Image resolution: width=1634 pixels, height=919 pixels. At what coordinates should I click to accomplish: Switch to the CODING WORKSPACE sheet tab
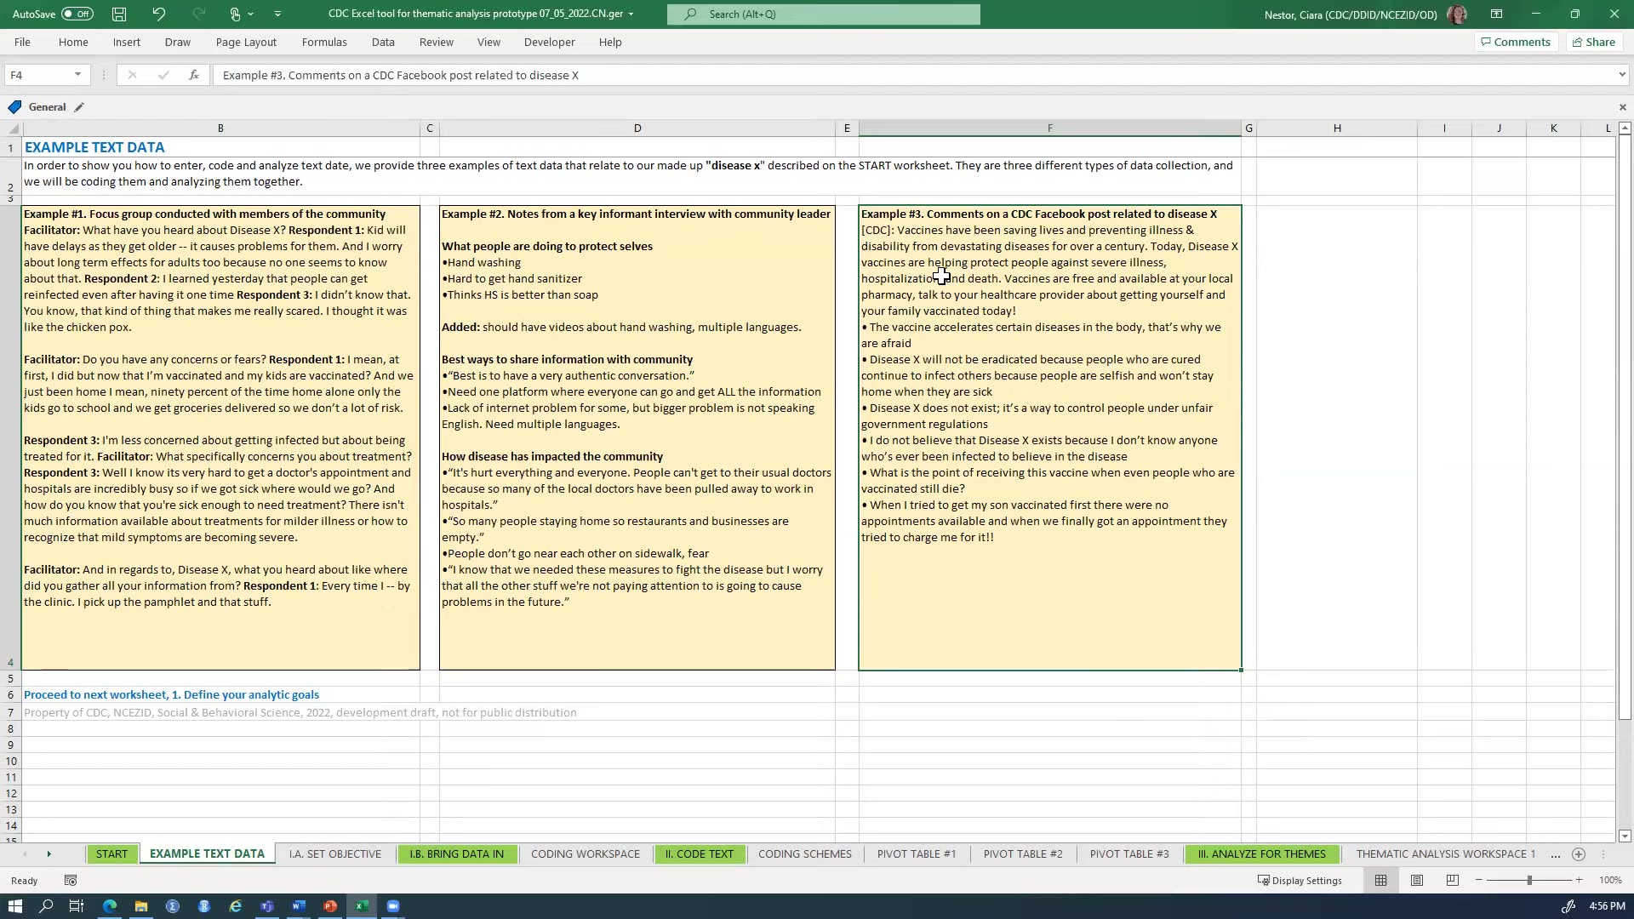(x=585, y=853)
